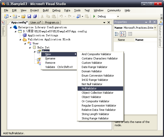Open the Navigate Backward dropdown arrow
164x137 pixels.
click(82, 16)
